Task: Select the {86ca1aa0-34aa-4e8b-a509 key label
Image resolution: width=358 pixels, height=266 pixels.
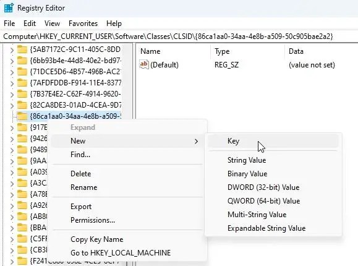Action: 75,116
